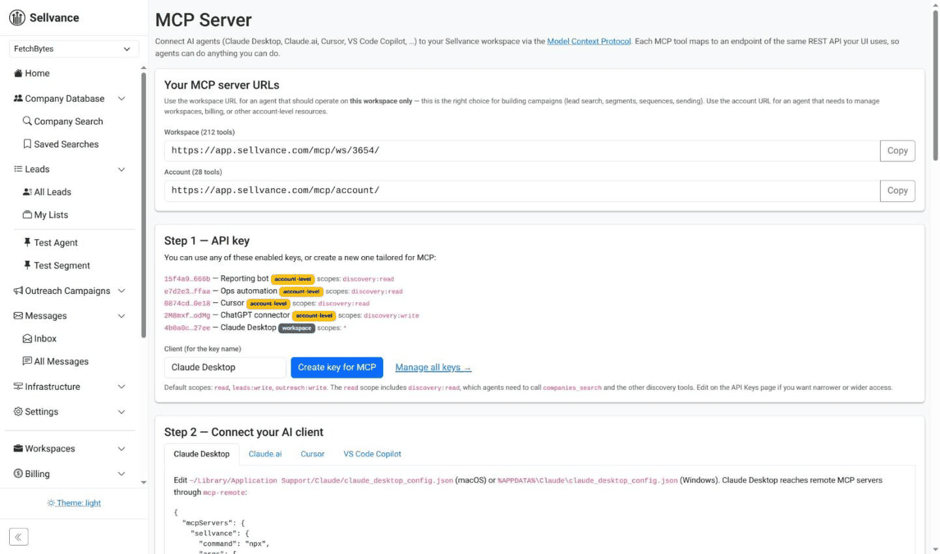Viewport: 940px width, 554px height.
Task: Click the workspace URL text field
Action: pos(522,151)
